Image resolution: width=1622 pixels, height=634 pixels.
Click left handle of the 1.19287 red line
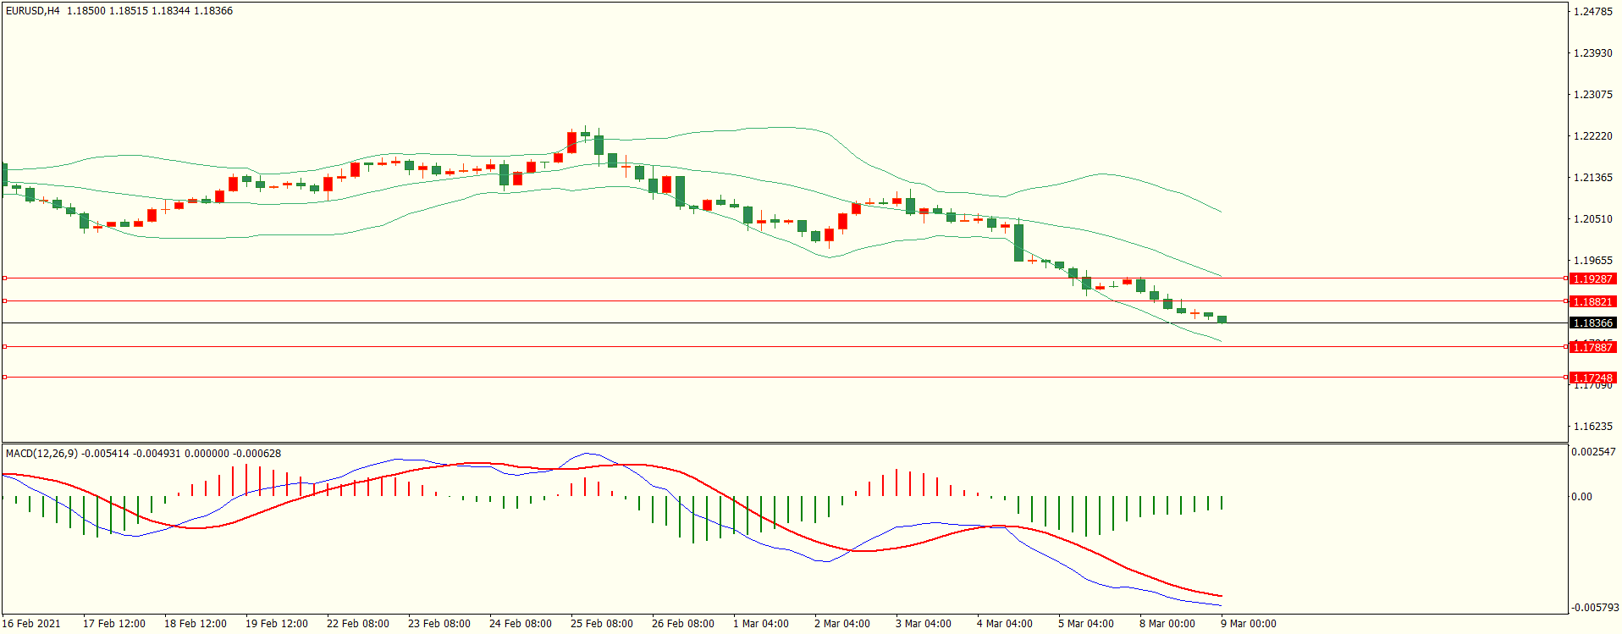click(4, 278)
